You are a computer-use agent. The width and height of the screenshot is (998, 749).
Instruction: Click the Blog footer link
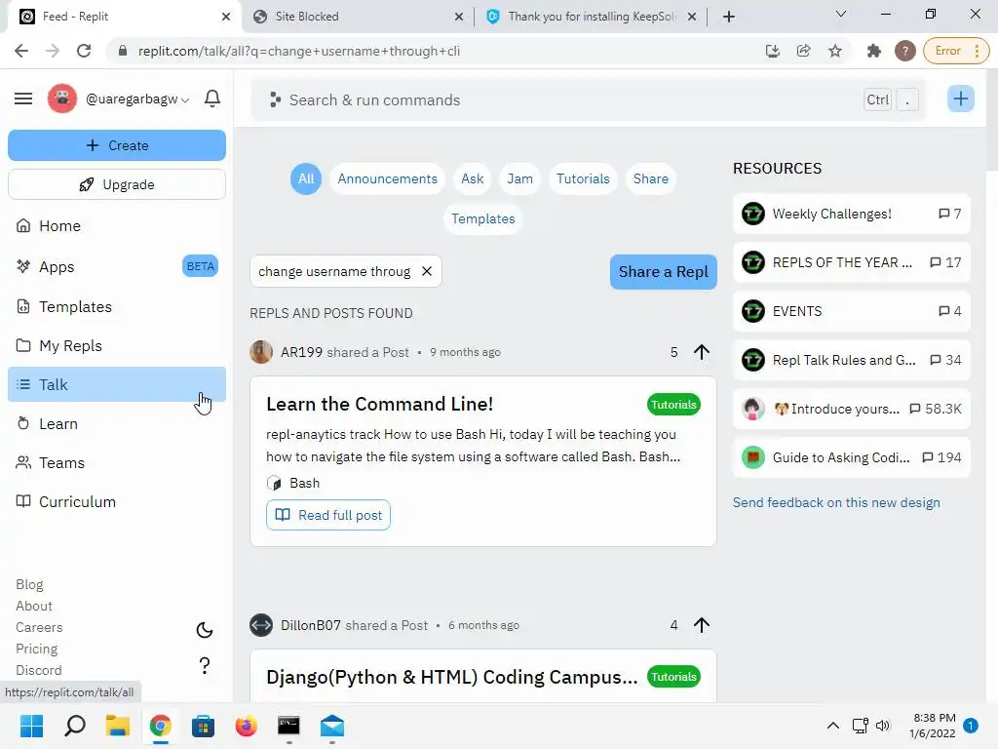29,585
